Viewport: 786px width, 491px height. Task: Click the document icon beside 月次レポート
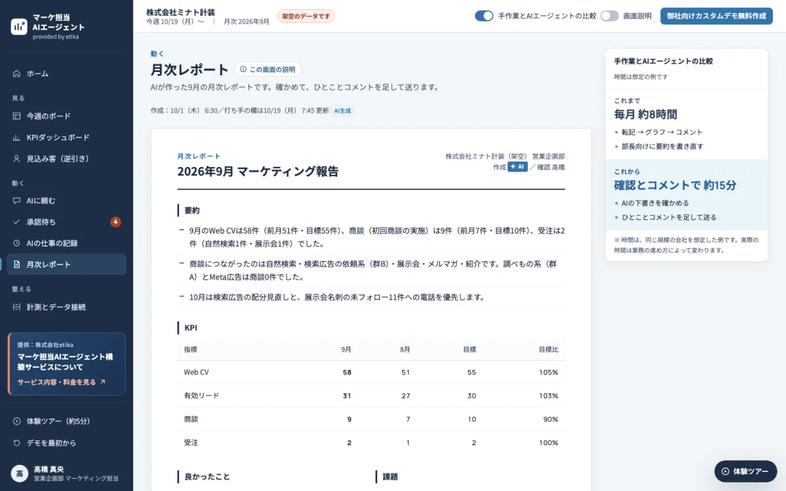coord(17,264)
